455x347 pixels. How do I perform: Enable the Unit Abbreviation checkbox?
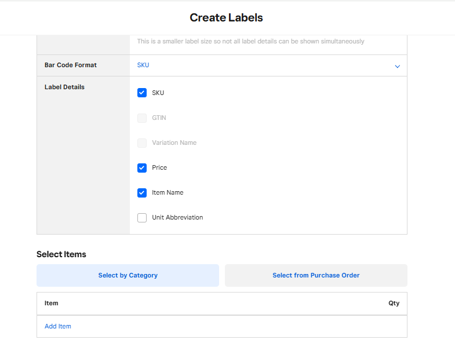[142, 218]
